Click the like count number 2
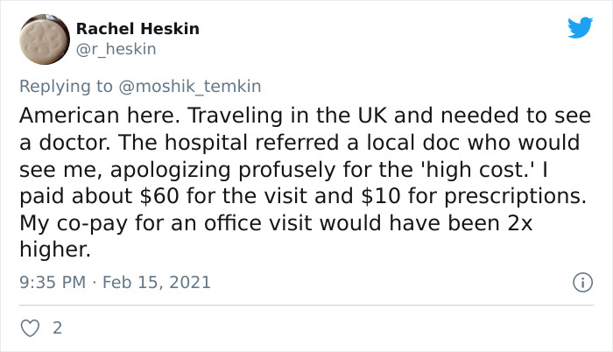 coord(58,328)
